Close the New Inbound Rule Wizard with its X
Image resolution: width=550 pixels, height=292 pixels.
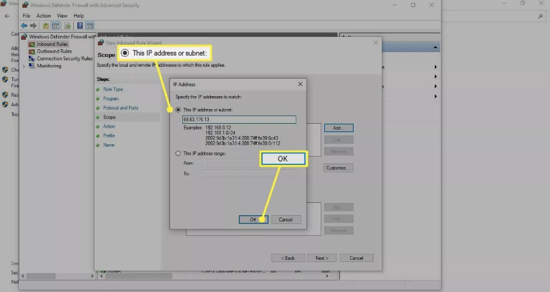pos(376,42)
